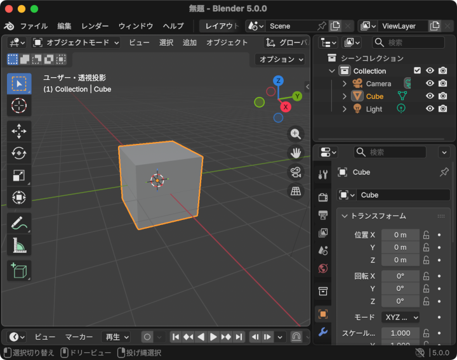Click the 位置 X value field
Screen dimensions: 457x360
[x=400, y=235]
